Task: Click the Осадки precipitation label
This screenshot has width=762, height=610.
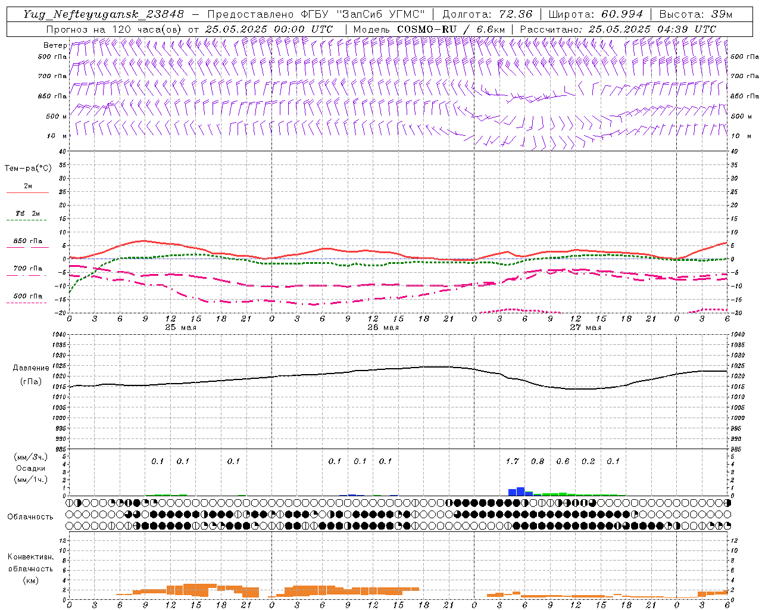Action: [30, 468]
